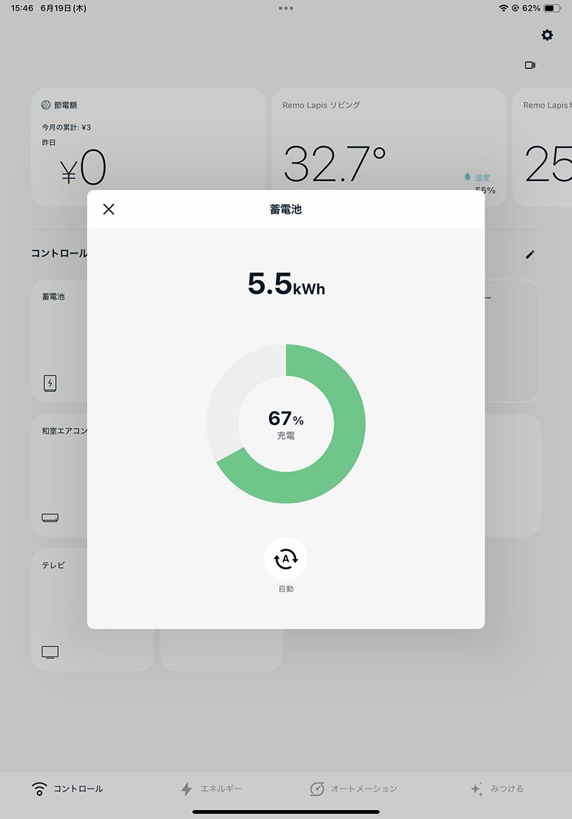Open settings gear icon
Screen dimensions: 572x819
(x=547, y=35)
